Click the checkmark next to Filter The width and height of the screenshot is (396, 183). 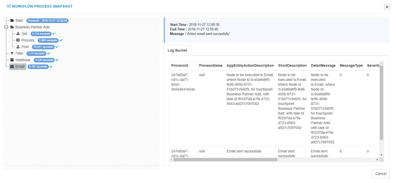48,53
